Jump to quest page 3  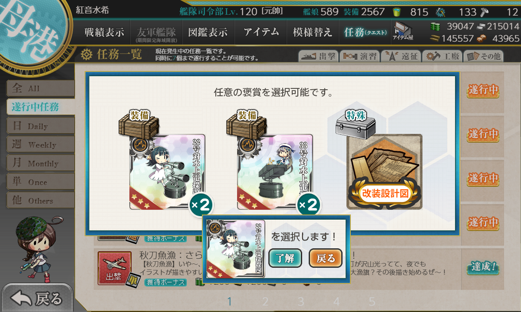click(301, 302)
